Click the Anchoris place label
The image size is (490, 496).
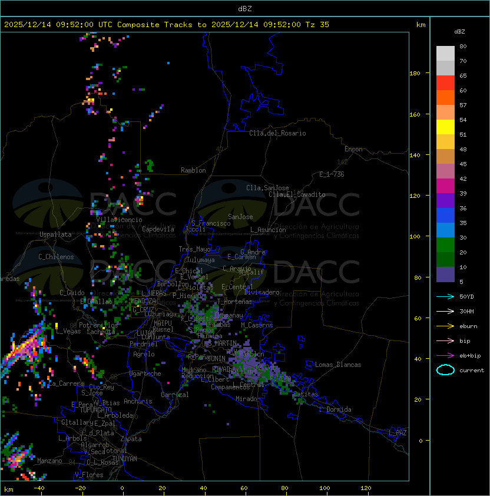pyautogui.click(x=138, y=401)
